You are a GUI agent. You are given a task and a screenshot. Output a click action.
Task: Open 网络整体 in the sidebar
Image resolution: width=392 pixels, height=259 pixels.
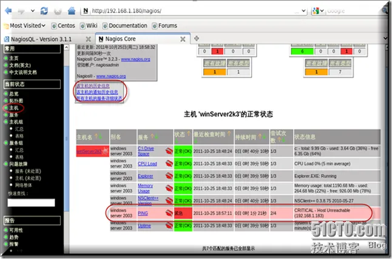24,185
